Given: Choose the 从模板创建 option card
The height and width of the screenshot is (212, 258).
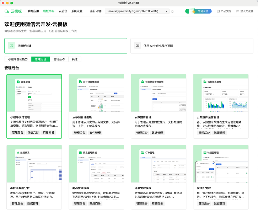Looking at the screenshot, I should click(x=66, y=46).
